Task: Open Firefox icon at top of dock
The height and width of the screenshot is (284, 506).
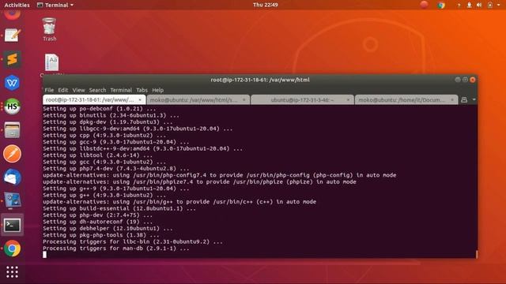Action: pos(13,14)
